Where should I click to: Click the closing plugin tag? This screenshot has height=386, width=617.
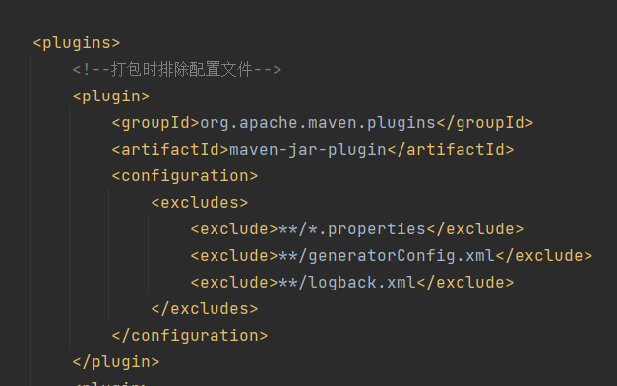116,362
